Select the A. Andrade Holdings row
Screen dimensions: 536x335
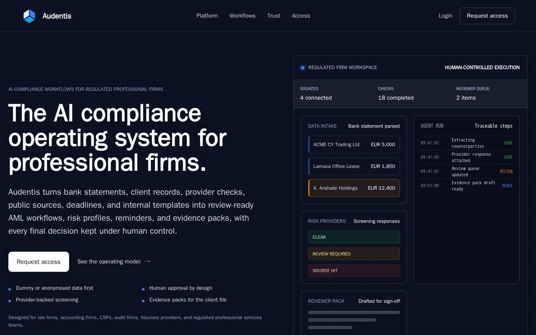coord(354,188)
